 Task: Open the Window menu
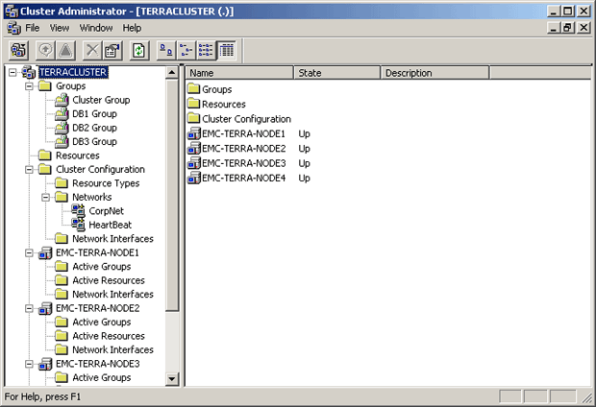click(95, 28)
